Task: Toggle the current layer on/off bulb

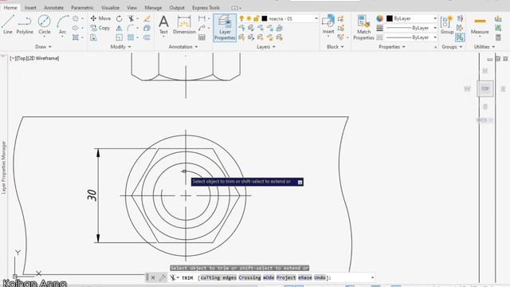Action: coord(241,18)
